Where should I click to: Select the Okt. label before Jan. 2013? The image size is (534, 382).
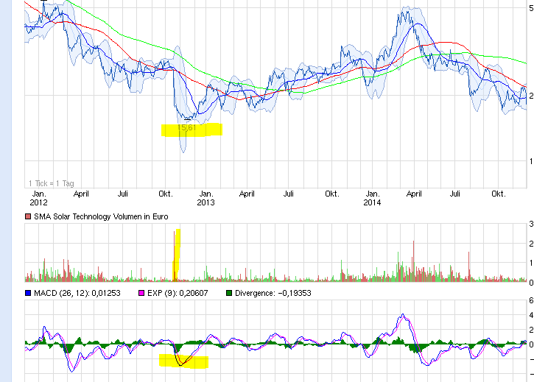(165, 194)
